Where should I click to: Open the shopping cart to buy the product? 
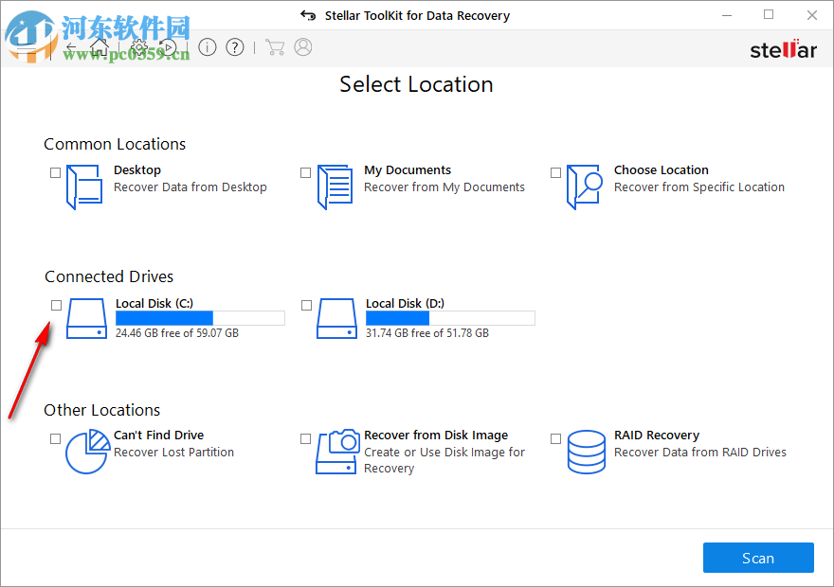(x=275, y=46)
